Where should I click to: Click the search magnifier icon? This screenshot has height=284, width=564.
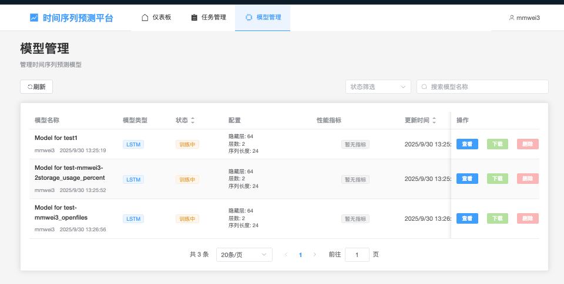click(x=424, y=87)
